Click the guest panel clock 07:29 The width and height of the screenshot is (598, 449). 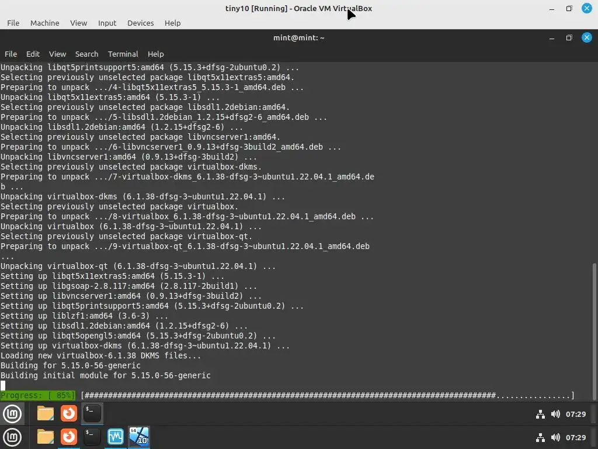point(575,415)
